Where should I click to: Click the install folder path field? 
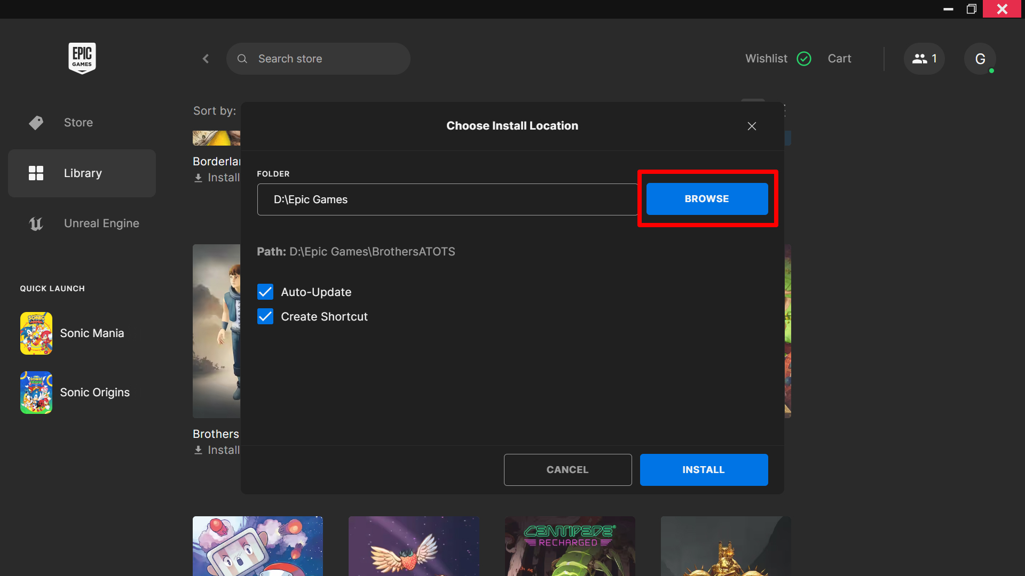[x=447, y=199]
